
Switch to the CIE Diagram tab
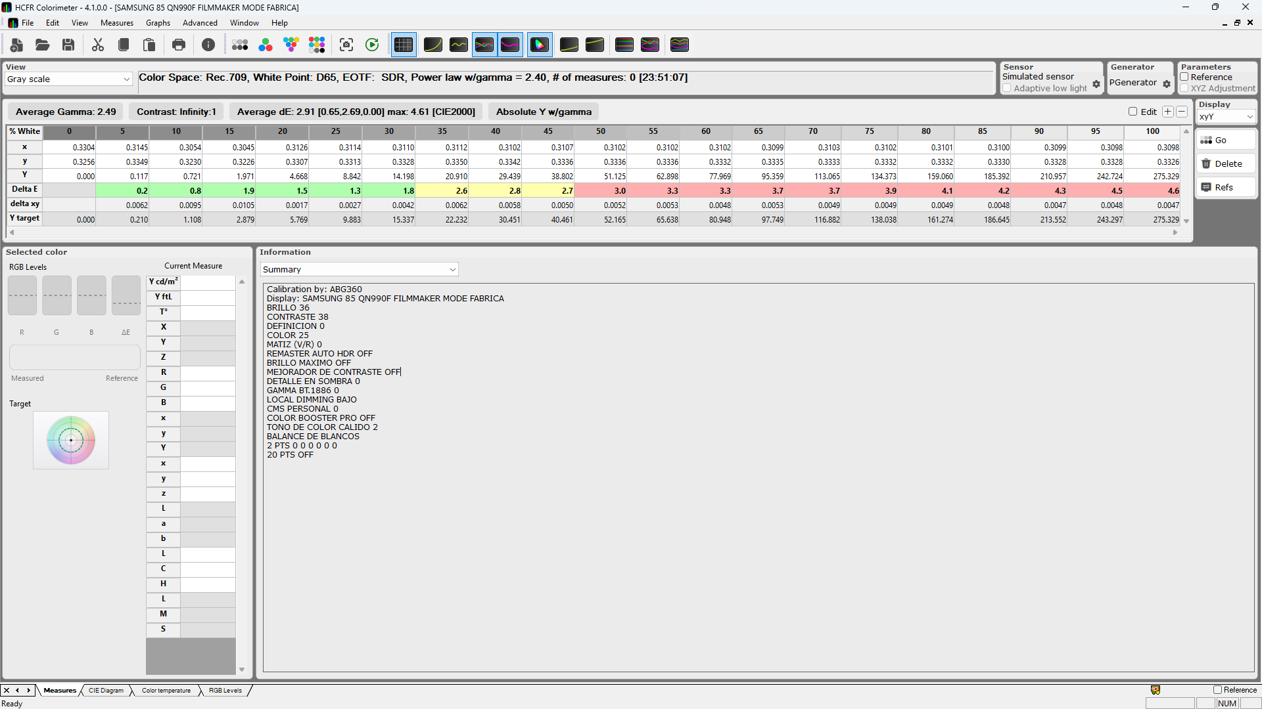106,691
